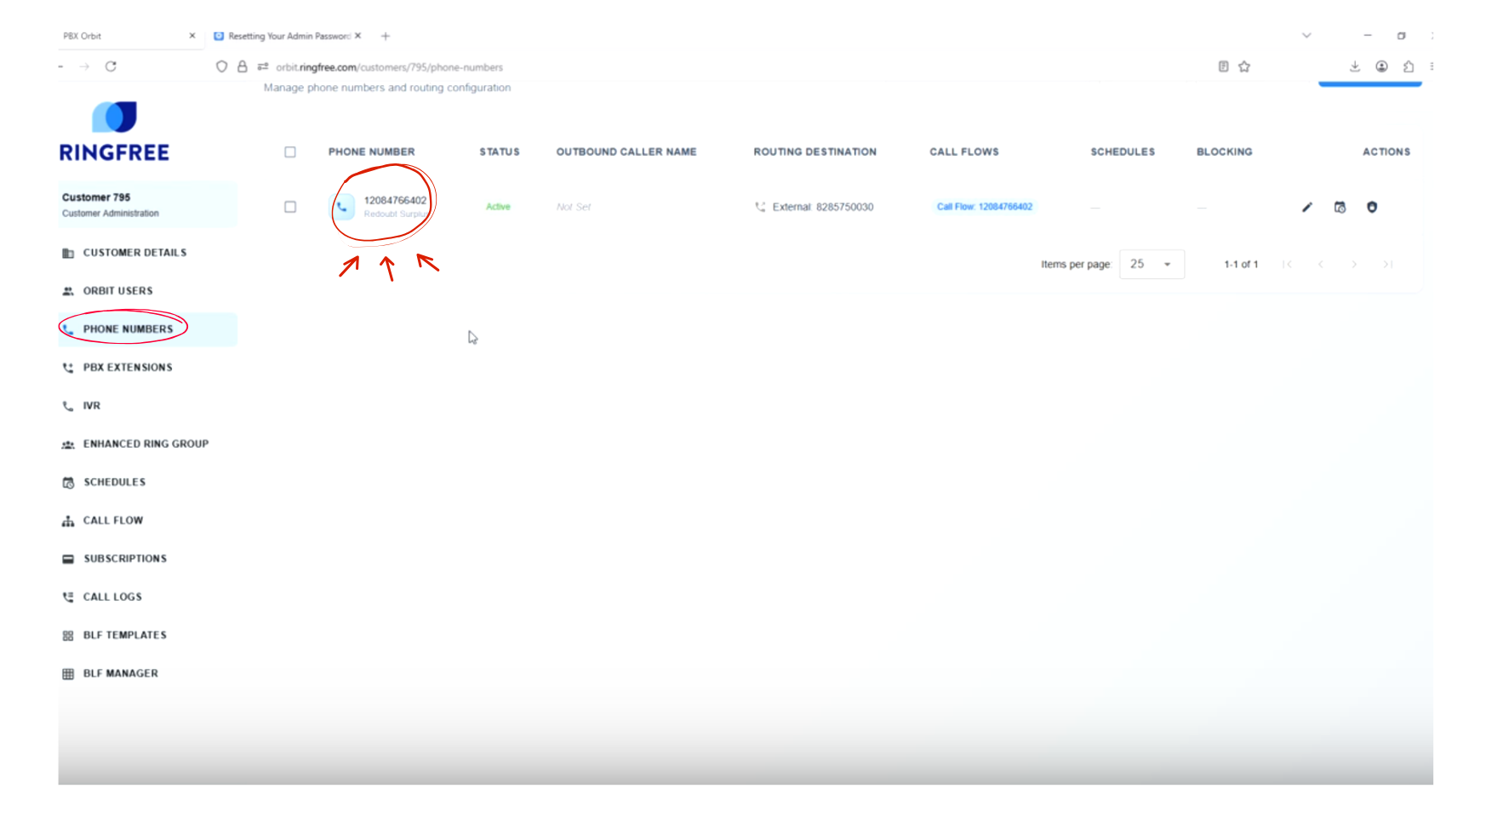1492x817 pixels.
Task: Open BLF Manager from the sidebar
Action: 120,673
